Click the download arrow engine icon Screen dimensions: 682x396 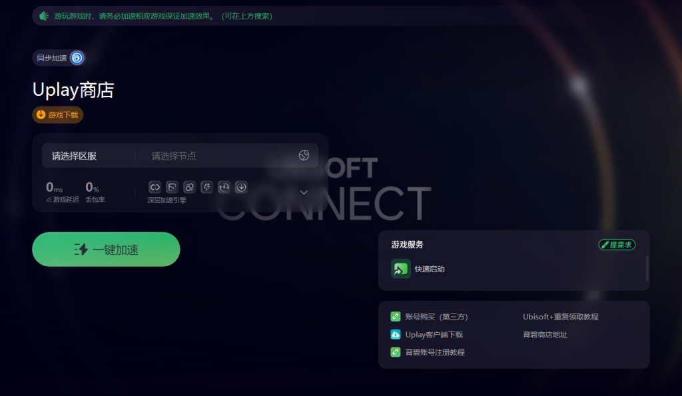click(241, 187)
